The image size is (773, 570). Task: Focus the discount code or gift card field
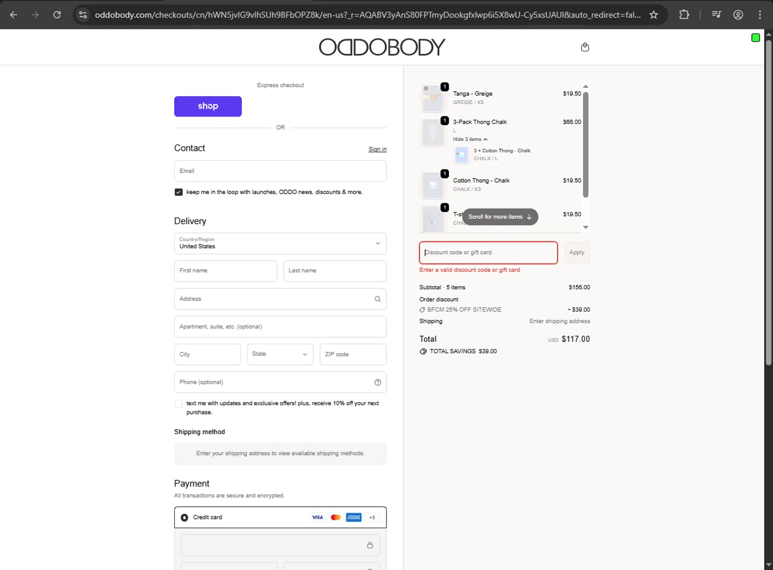pyautogui.click(x=489, y=253)
